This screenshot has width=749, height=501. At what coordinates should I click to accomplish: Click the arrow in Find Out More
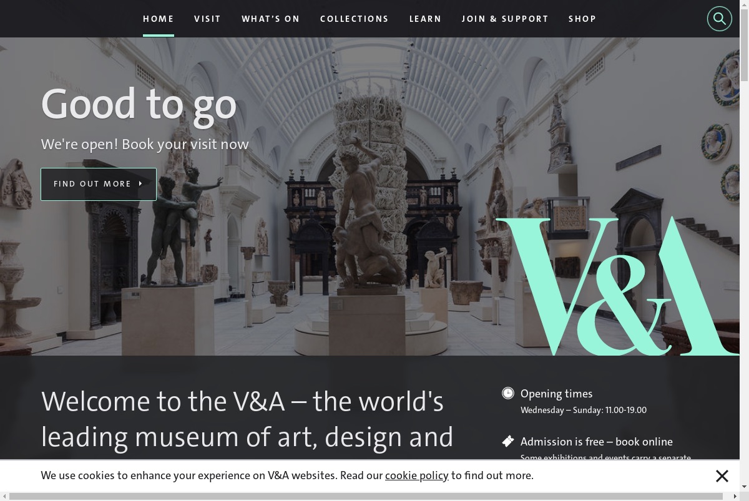click(140, 184)
